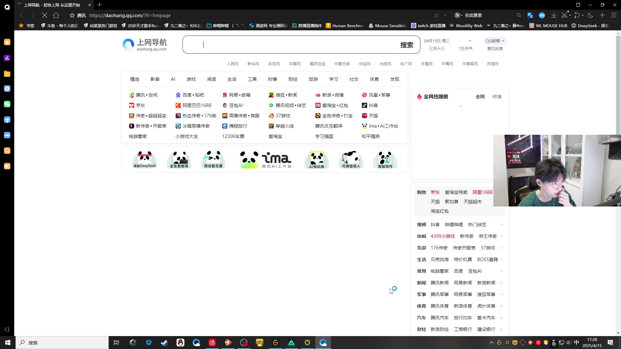Open the browser hamburger menu

[x=614, y=15]
